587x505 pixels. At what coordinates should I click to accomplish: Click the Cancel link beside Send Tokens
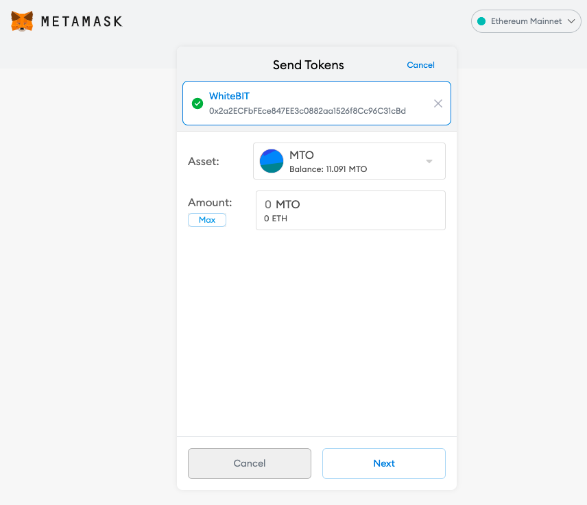(420, 65)
